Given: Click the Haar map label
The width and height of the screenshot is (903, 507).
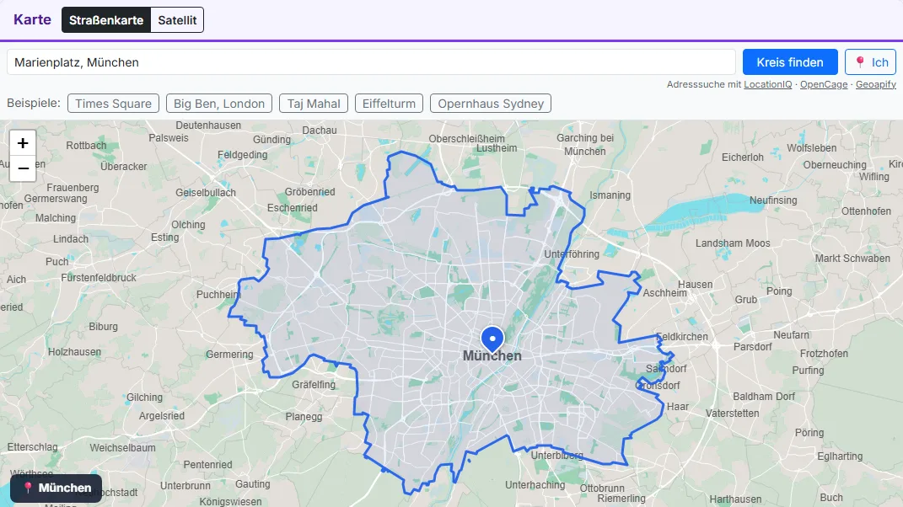Looking at the screenshot, I should point(678,407).
